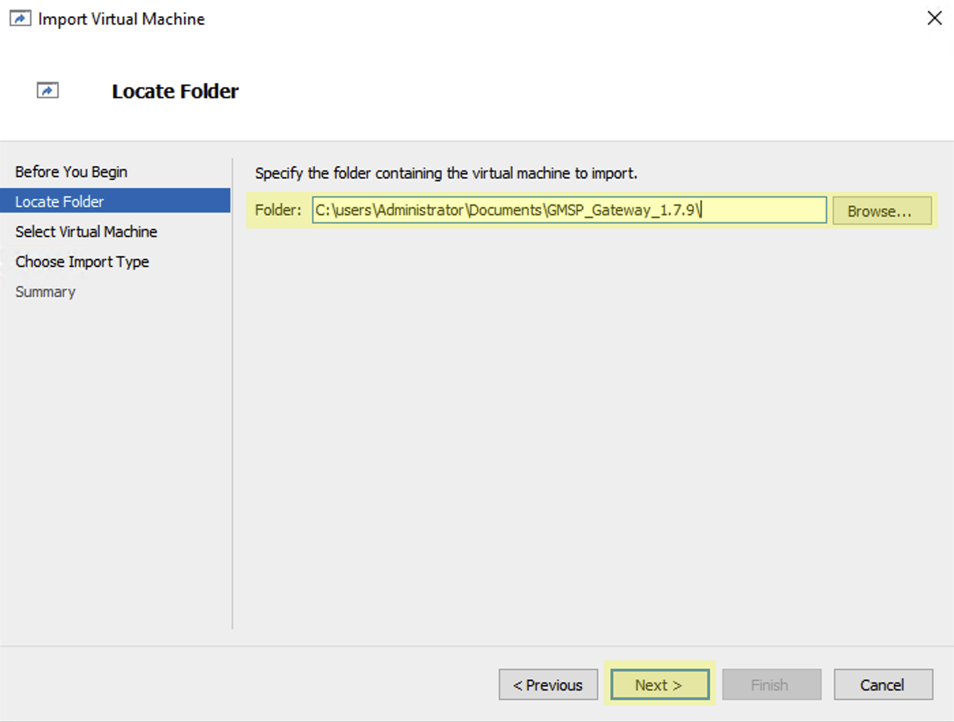Open the Choose Import Type step
The width and height of the screenshot is (954, 722).
(x=82, y=262)
